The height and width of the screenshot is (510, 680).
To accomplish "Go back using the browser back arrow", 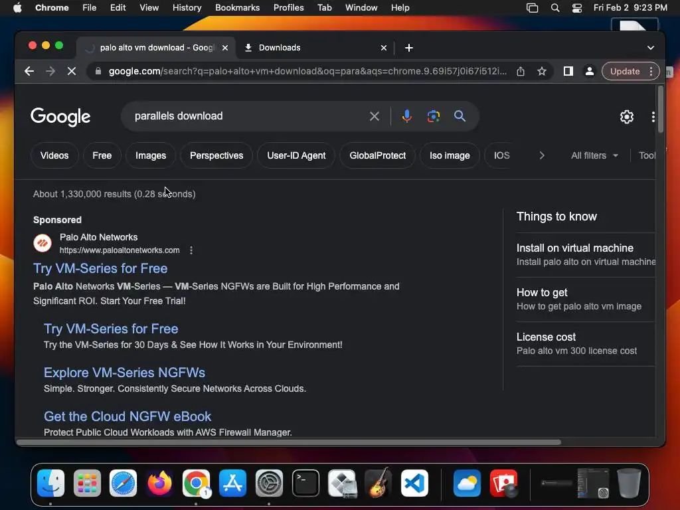I will pos(29,71).
